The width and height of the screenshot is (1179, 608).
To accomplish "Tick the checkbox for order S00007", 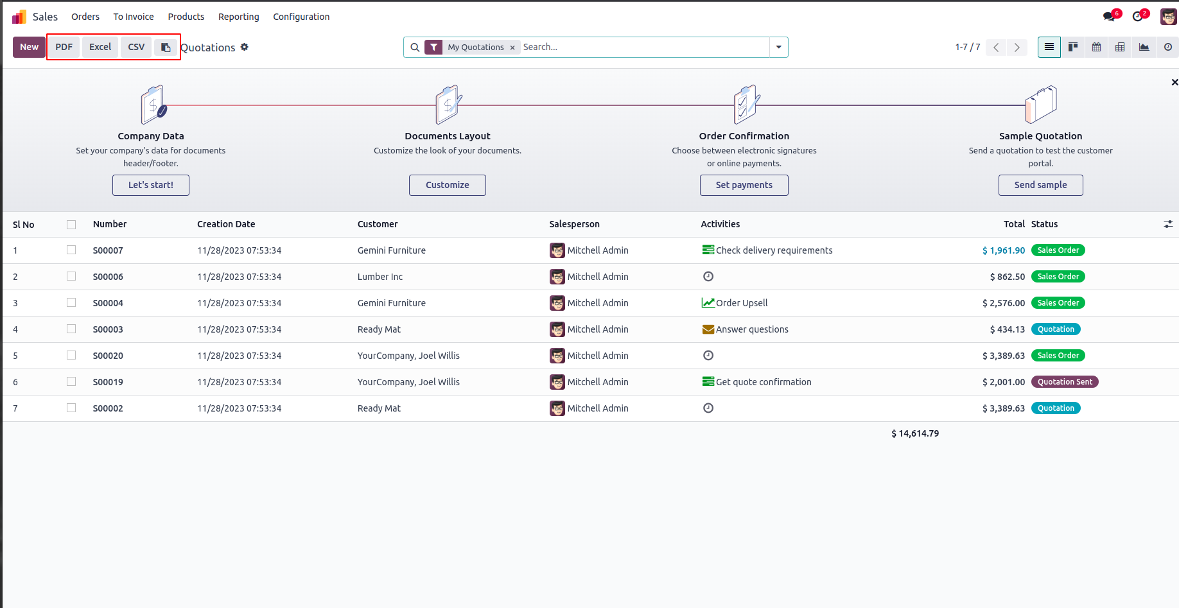I will 71,250.
